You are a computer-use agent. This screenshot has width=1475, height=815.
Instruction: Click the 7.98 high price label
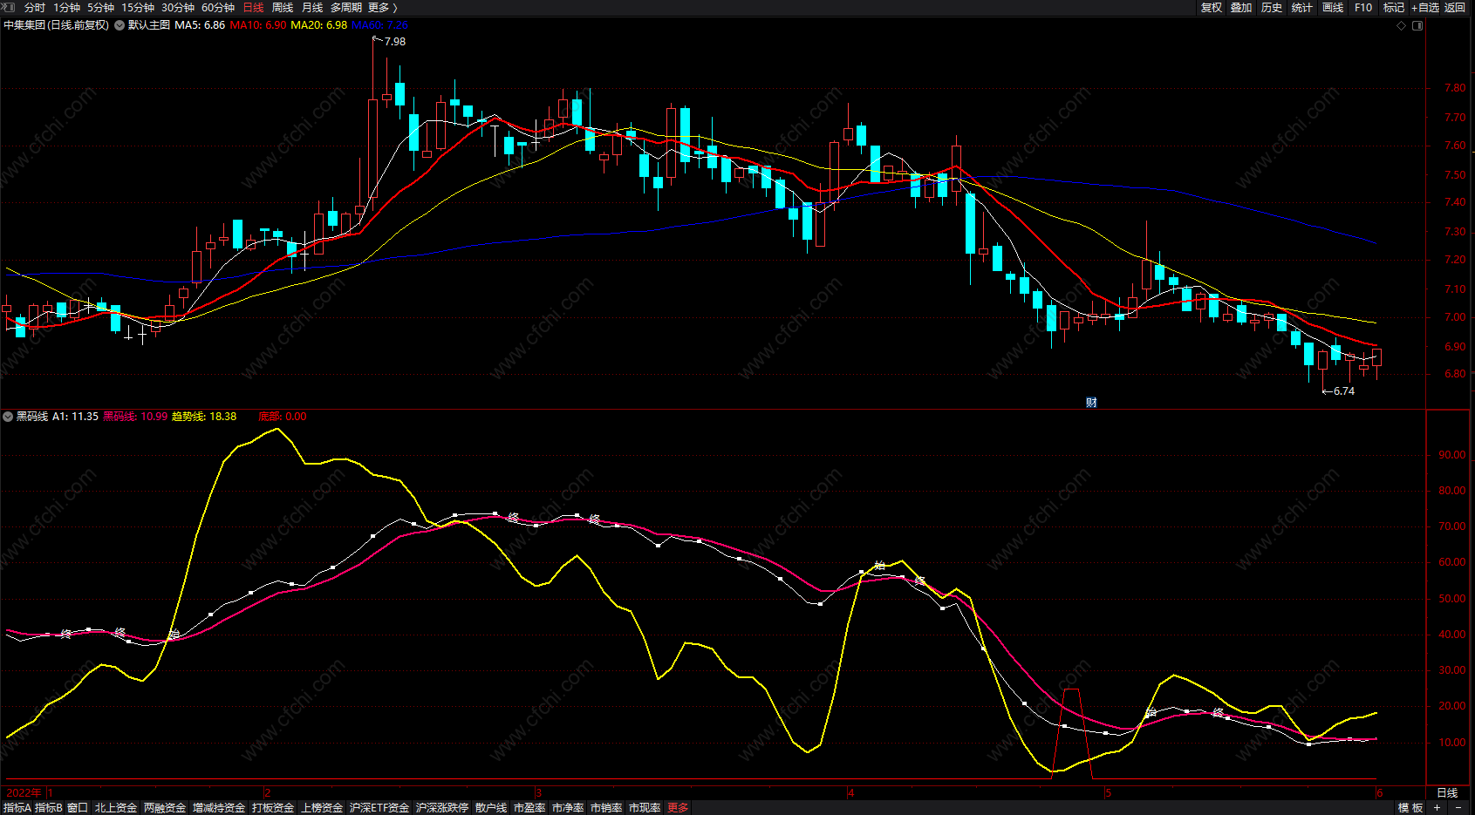394,42
